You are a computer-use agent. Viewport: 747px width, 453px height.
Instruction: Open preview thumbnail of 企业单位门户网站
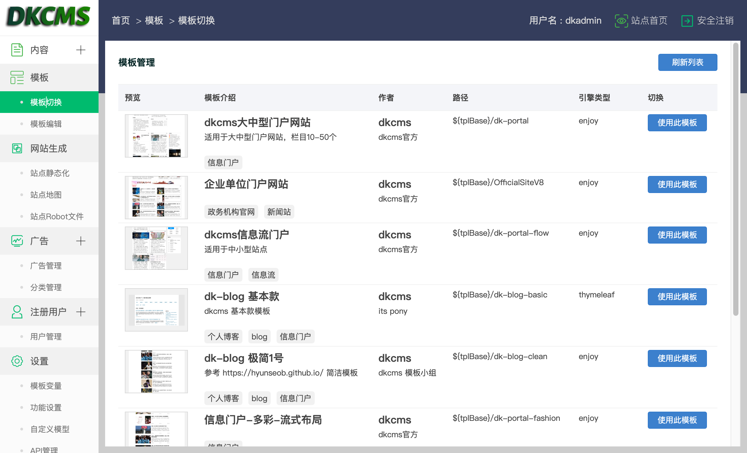[156, 198]
